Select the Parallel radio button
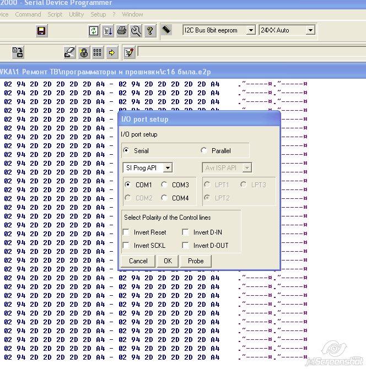The image size is (366, 369). 204,150
